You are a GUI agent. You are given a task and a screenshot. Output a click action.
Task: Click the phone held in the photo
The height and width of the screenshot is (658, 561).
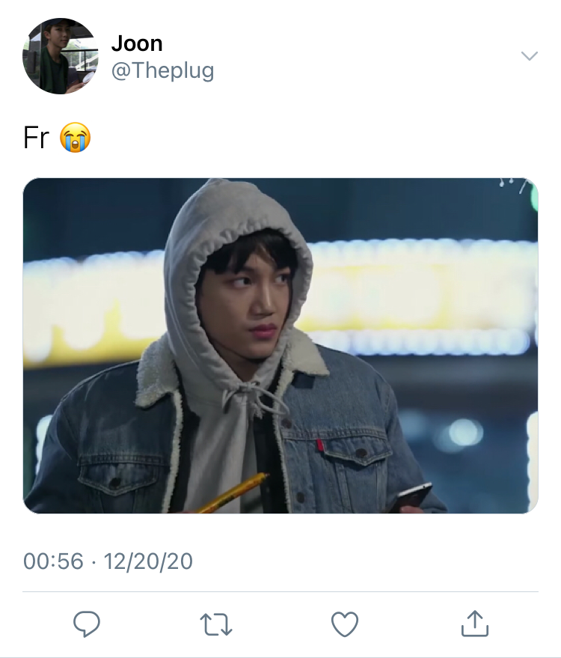411,497
